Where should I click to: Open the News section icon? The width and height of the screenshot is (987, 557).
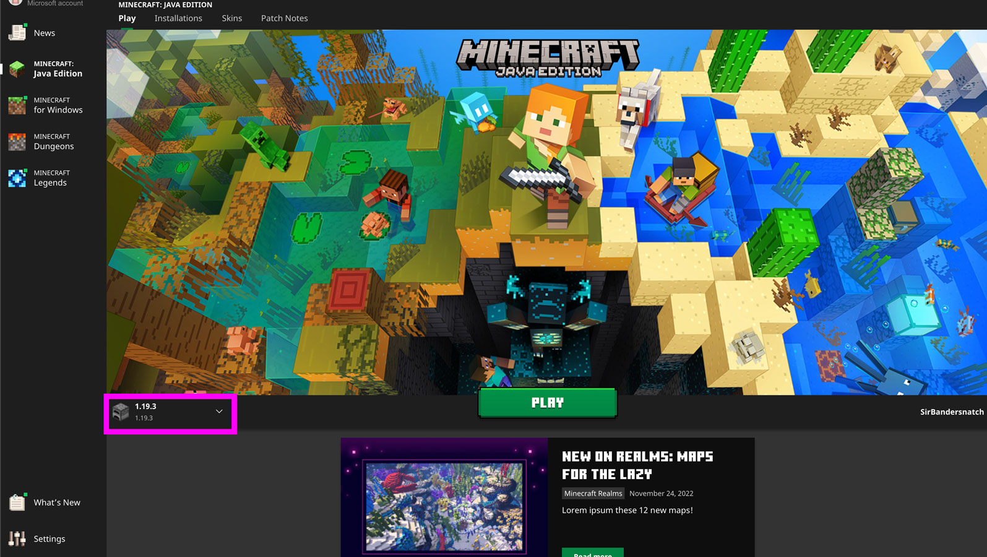pyautogui.click(x=17, y=32)
